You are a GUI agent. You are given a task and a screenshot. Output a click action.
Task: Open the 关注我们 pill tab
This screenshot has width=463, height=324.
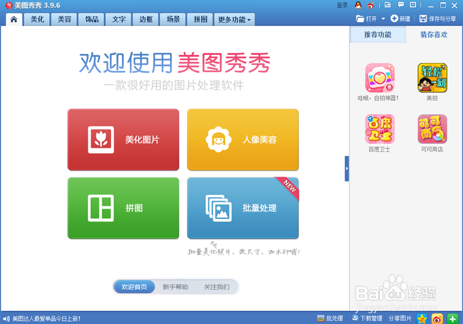216,287
